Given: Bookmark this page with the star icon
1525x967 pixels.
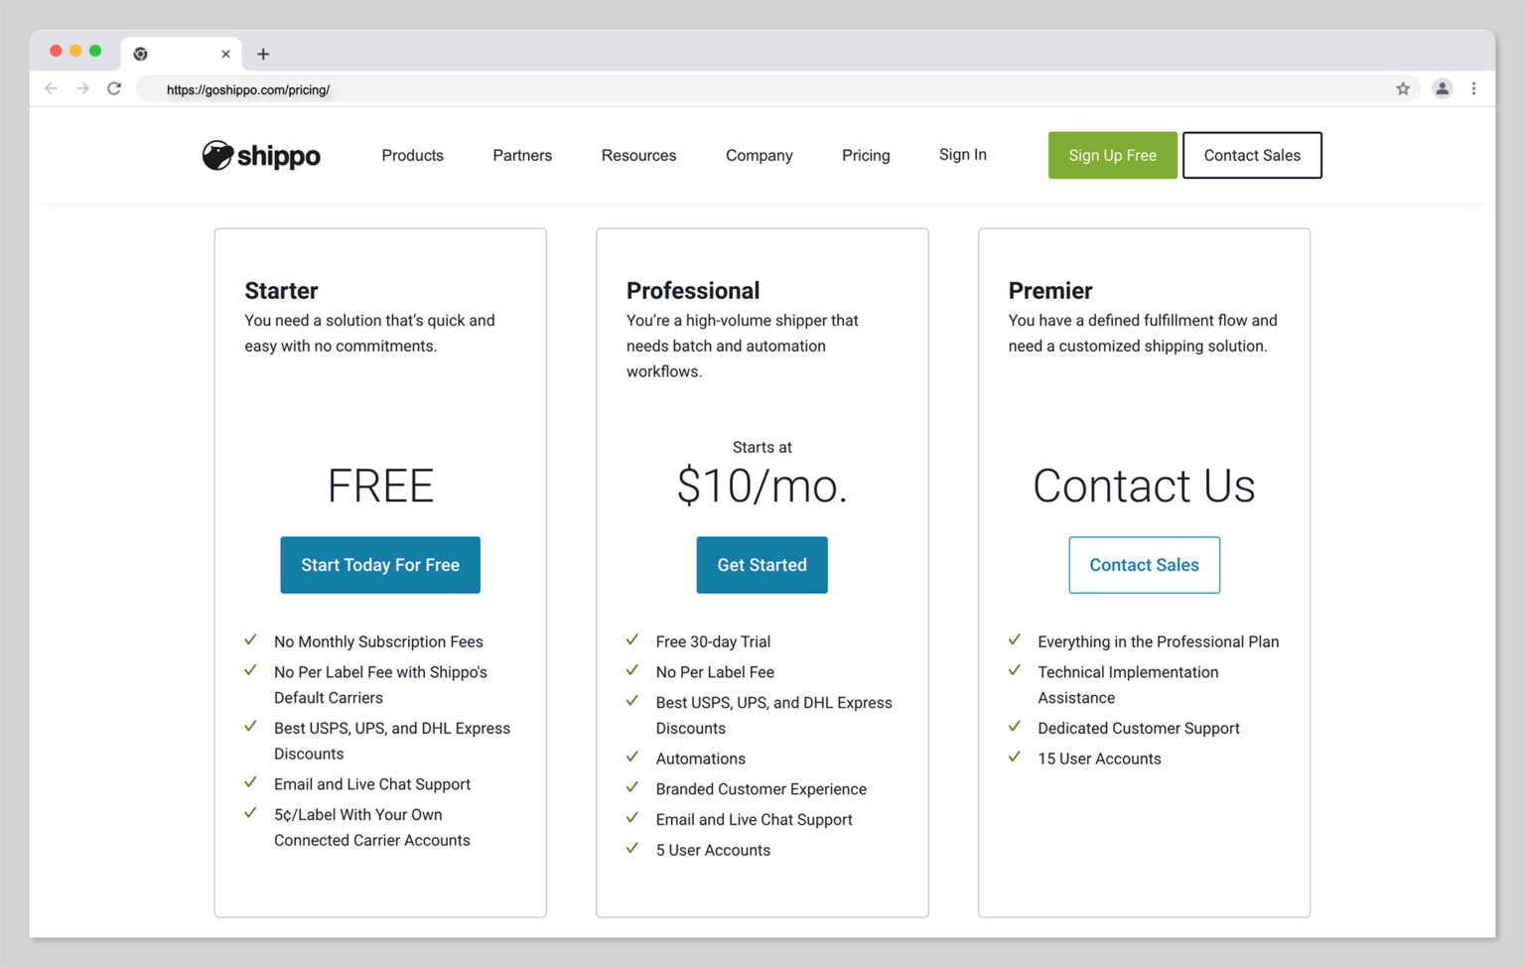Looking at the screenshot, I should point(1403,88).
